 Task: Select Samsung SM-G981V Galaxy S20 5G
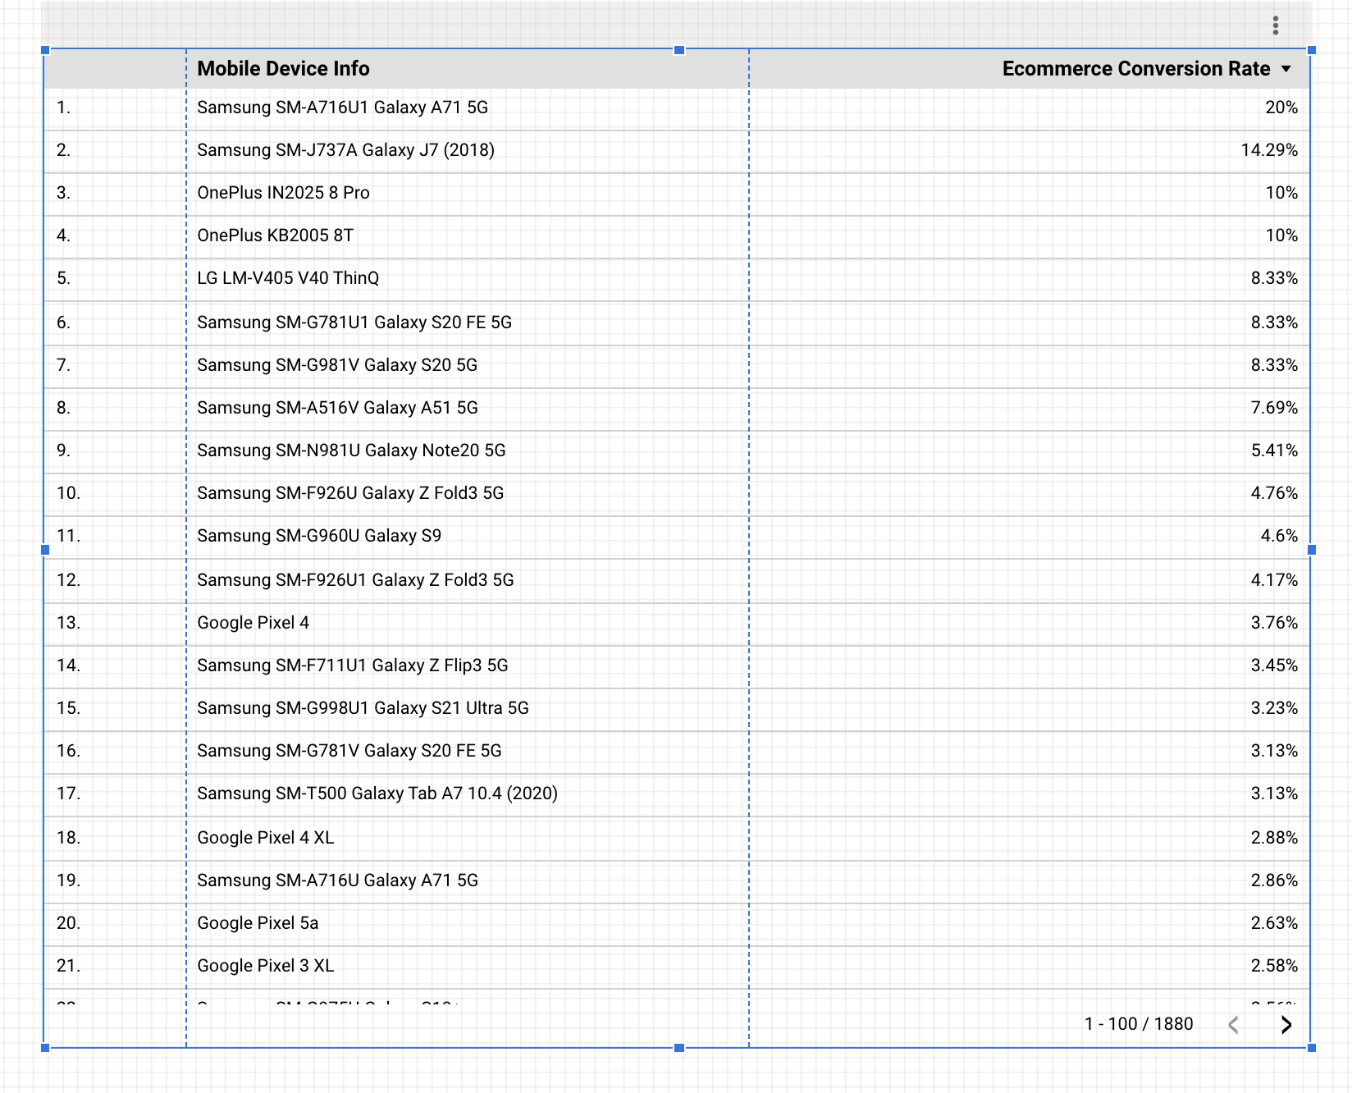click(x=677, y=366)
